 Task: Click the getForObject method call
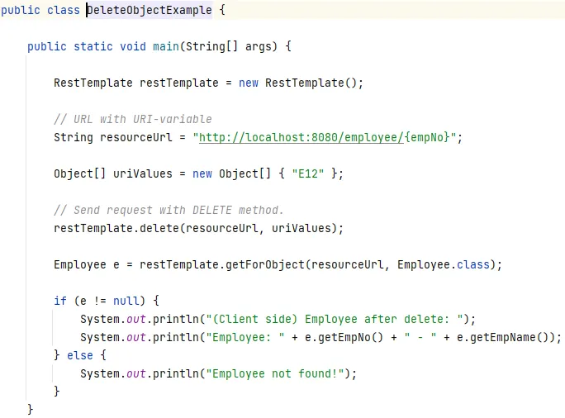tap(265, 265)
